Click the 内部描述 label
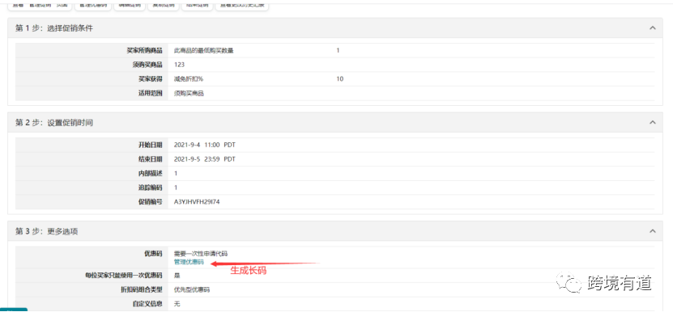The width and height of the screenshot is (673, 312). [x=150, y=173]
